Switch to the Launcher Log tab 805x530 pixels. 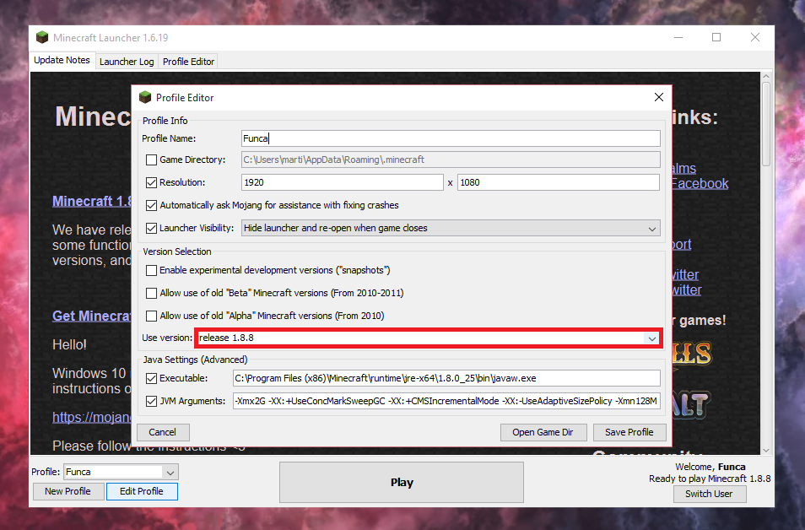[127, 62]
